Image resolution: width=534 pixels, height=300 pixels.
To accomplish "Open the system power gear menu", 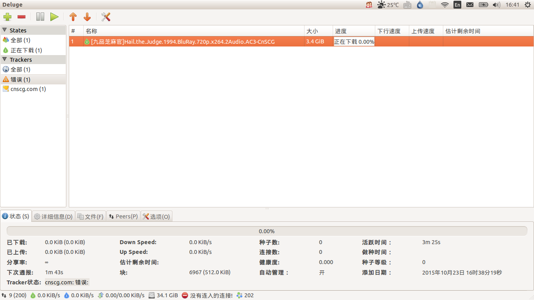I will [x=528, y=5].
